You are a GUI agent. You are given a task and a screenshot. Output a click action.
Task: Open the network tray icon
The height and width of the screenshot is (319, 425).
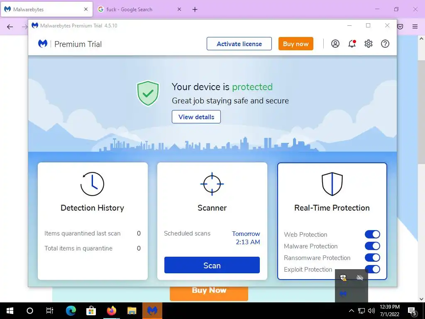pos(361,311)
